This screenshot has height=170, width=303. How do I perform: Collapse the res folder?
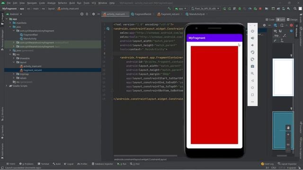(10, 54)
